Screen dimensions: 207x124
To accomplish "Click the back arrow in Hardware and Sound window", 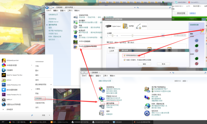I will click(47, 8).
